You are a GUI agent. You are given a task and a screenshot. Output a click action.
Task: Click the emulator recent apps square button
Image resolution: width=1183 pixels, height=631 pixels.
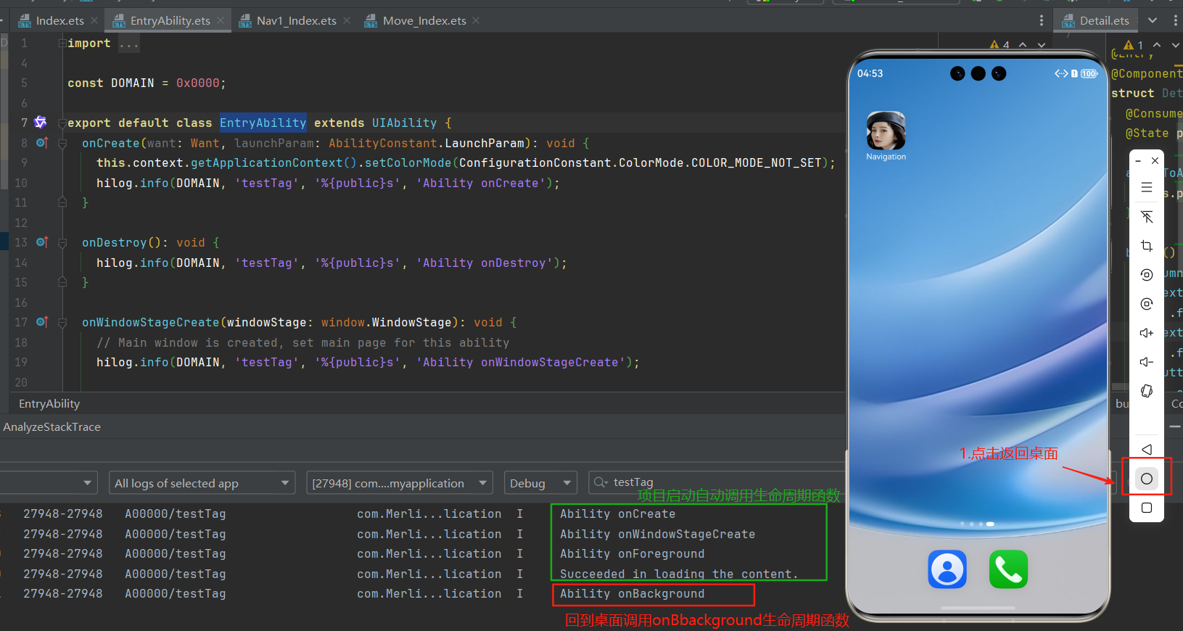[1146, 508]
